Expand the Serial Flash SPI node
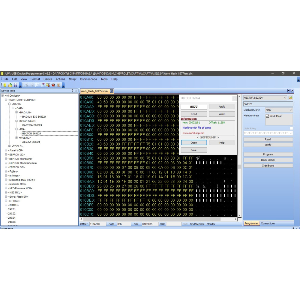The image size is (300, 300). click(x=6, y=196)
